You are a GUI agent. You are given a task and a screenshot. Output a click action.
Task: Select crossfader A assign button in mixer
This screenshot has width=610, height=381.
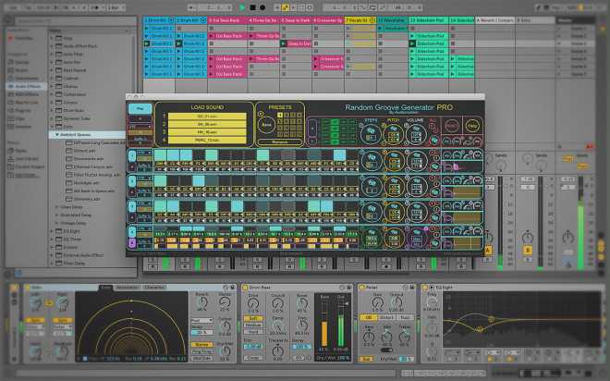pyautogui.click(x=488, y=251)
